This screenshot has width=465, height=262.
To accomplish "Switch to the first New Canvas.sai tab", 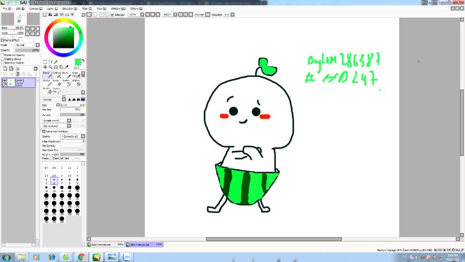I will click(x=105, y=244).
